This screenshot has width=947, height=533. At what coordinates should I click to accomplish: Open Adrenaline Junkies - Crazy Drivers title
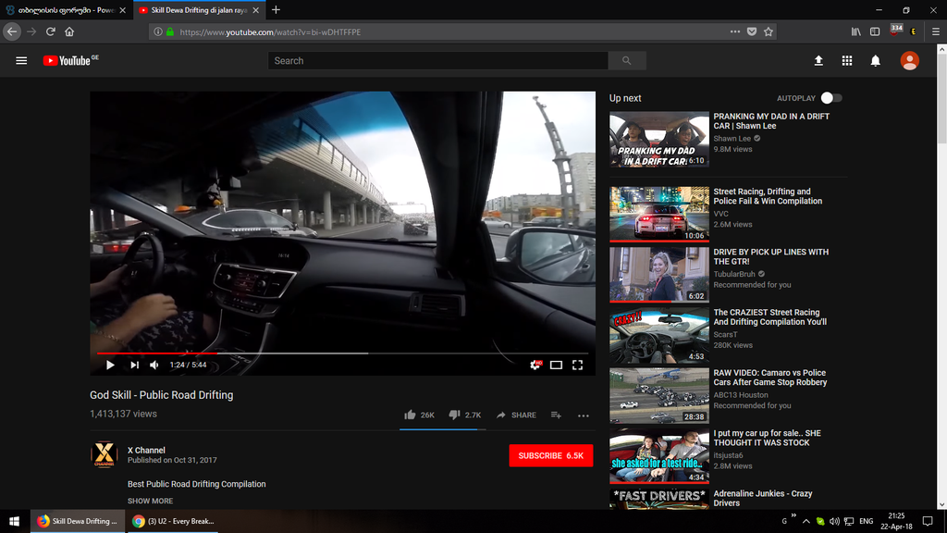763,499
